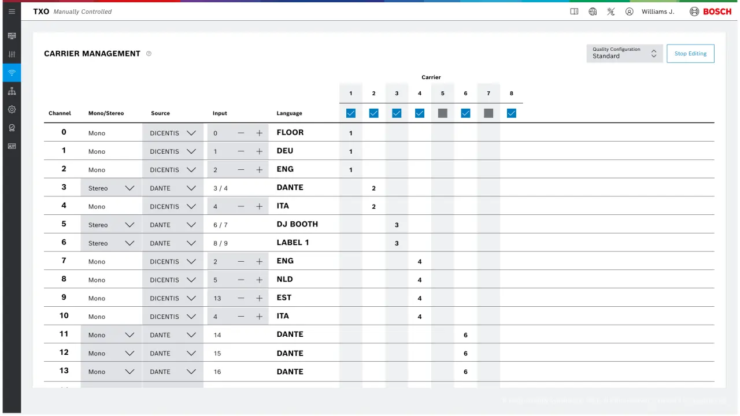Open the Quality Configuration dropdown

pos(624,53)
